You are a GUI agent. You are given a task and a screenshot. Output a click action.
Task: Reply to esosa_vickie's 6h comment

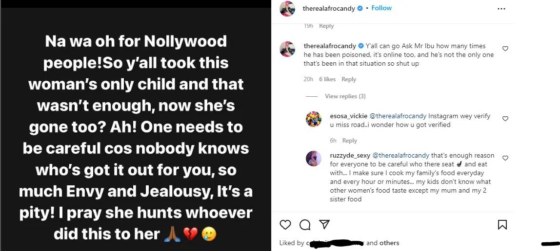(350, 141)
